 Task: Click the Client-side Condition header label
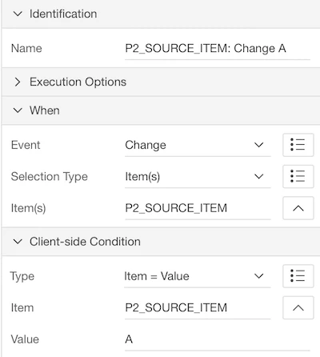point(85,242)
